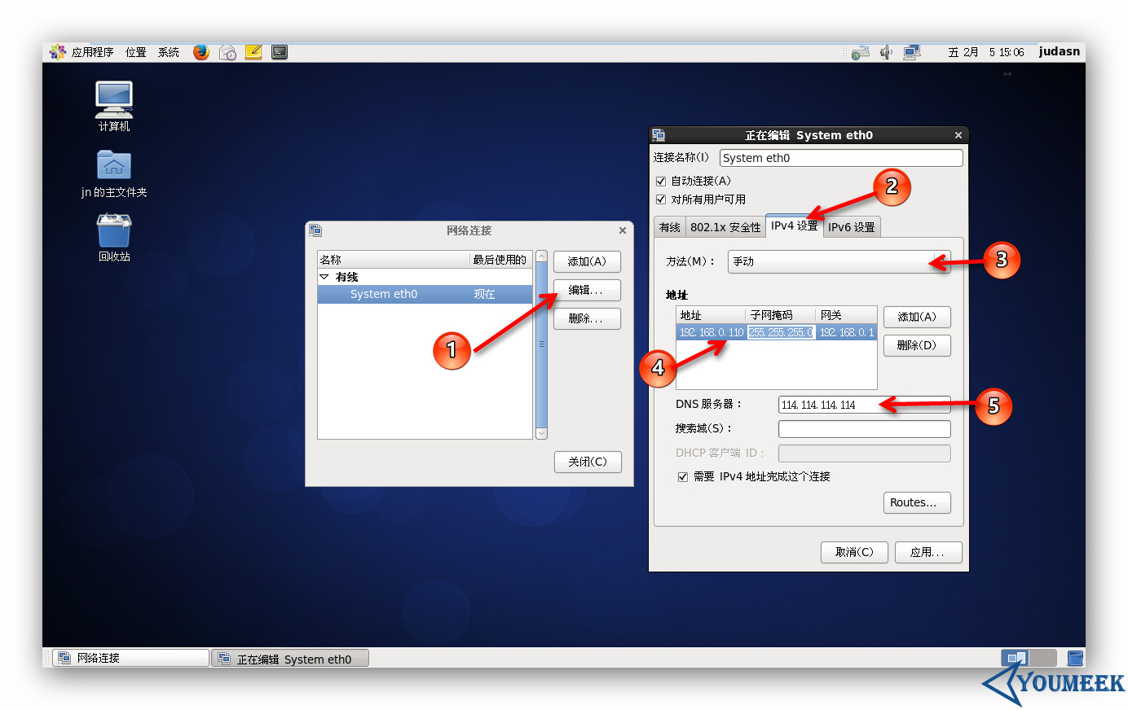
Task: Click the 编辑 button in network connections
Action: click(586, 291)
